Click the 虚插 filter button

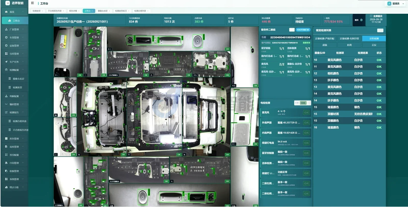(325, 45)
